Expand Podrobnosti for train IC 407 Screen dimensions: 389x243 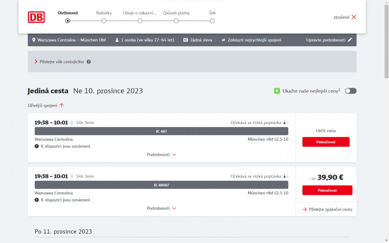161,155
